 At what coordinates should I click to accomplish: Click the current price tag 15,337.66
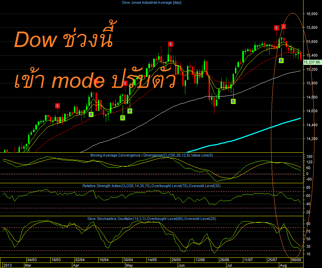[x=312, y=62]
